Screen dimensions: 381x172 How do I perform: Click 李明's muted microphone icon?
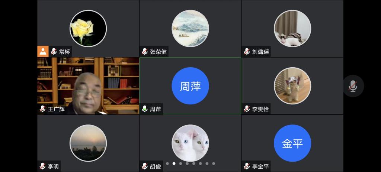point(42,166)
